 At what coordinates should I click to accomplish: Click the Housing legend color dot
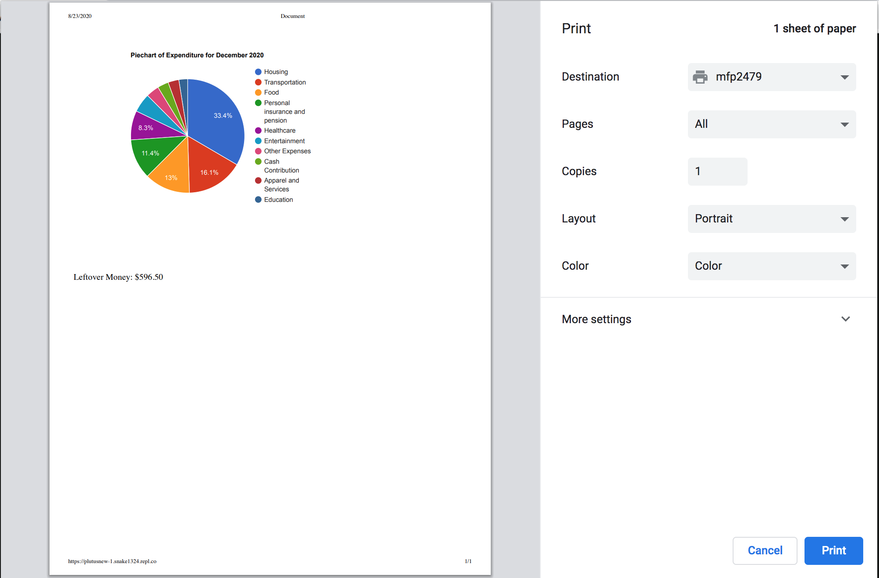pyautogui.click(x=258, y=72)
